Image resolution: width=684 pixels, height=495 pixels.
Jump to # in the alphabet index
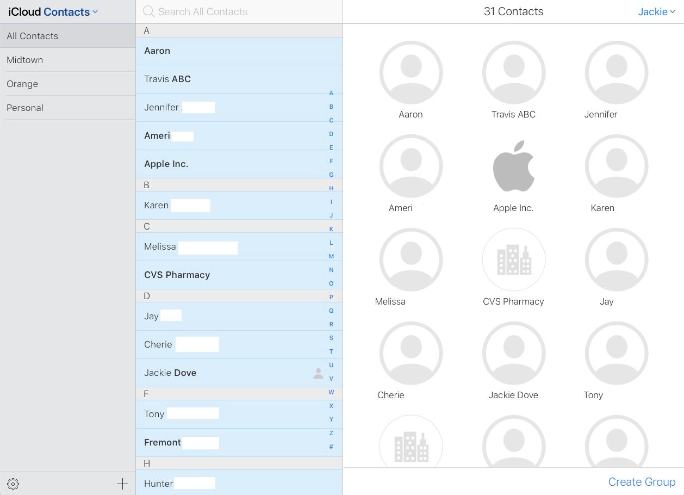tap(331, 447)
